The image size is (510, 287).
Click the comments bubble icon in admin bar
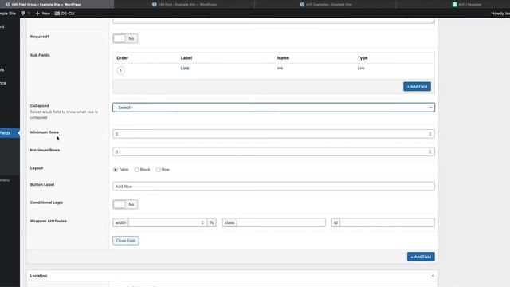[x=23, y=14]
